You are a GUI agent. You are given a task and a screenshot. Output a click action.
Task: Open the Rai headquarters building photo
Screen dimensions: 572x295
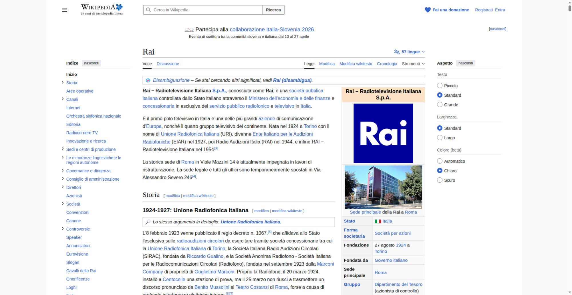tap(383, 187)
